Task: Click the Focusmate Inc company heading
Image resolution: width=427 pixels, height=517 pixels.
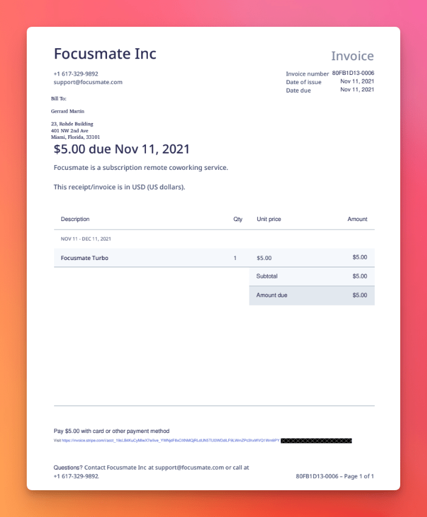Action: click(x=105, y=54)
